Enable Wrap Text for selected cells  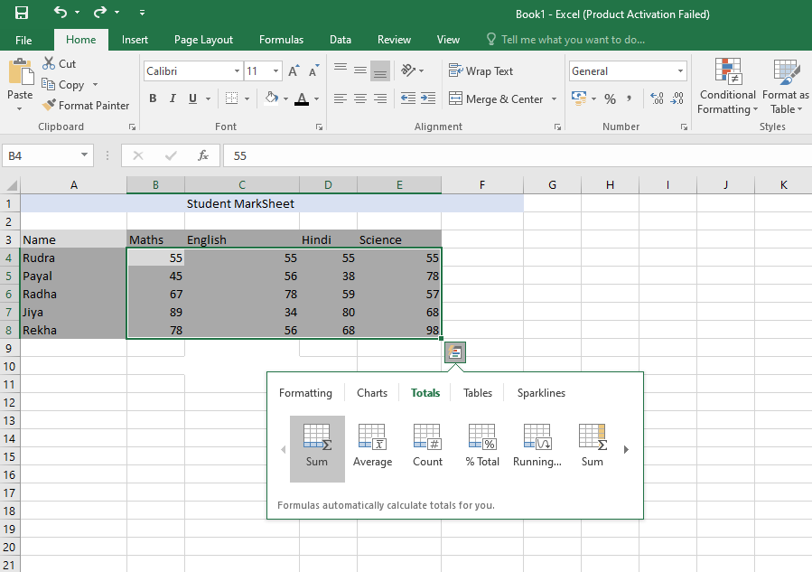[481, 71]
